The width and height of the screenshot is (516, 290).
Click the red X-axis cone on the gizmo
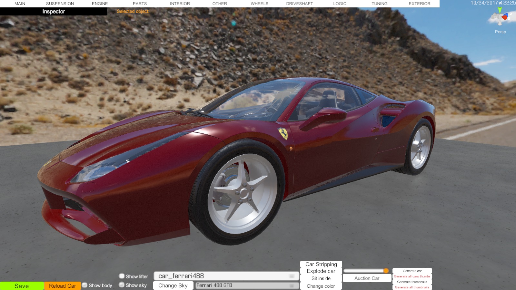click(505, 17)
